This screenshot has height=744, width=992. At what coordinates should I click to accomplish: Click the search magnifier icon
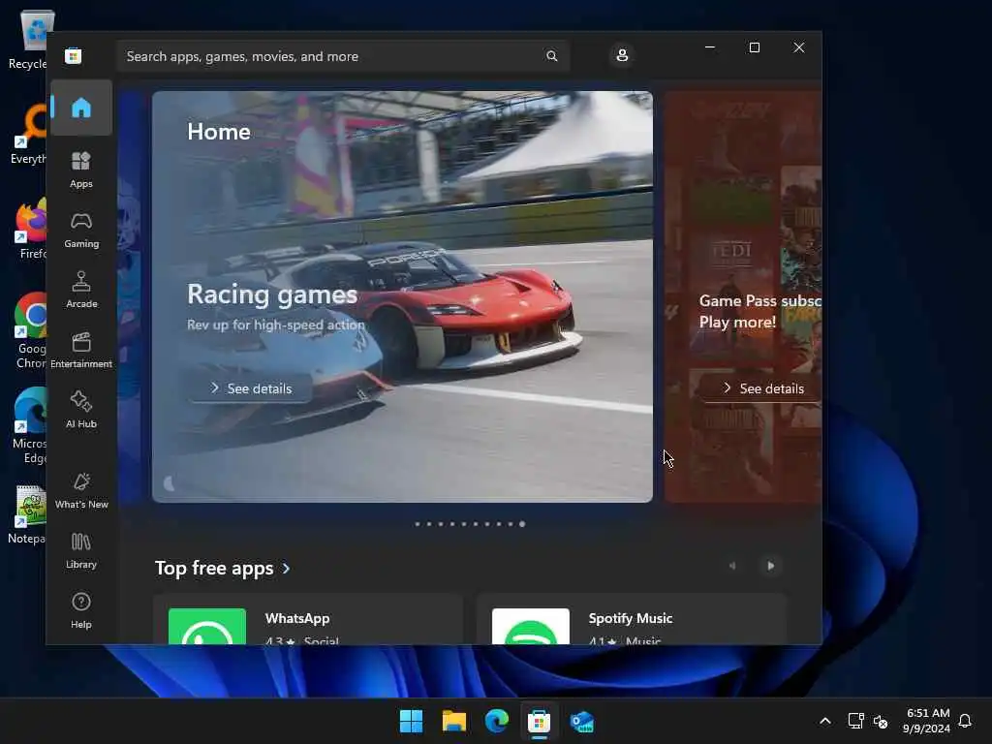[551, 56]
